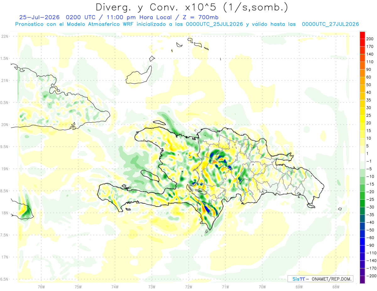
Task: Click valid-until time "0000UTC_27JUL2026"
Action: (331, 24)
